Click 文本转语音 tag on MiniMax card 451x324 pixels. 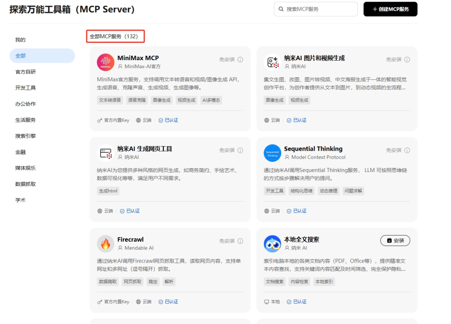click(x=110, y=100)
